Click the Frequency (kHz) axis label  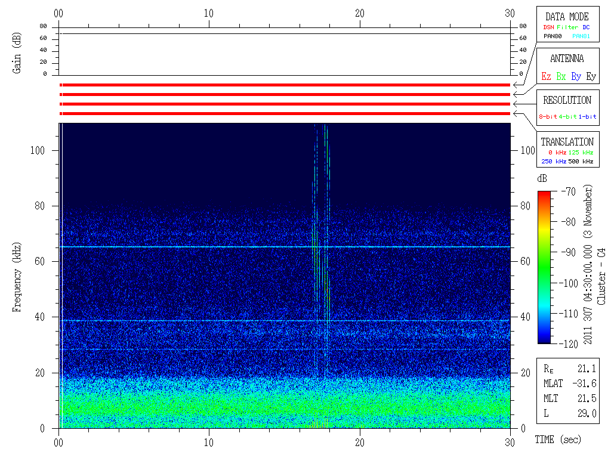coord(16,277)
